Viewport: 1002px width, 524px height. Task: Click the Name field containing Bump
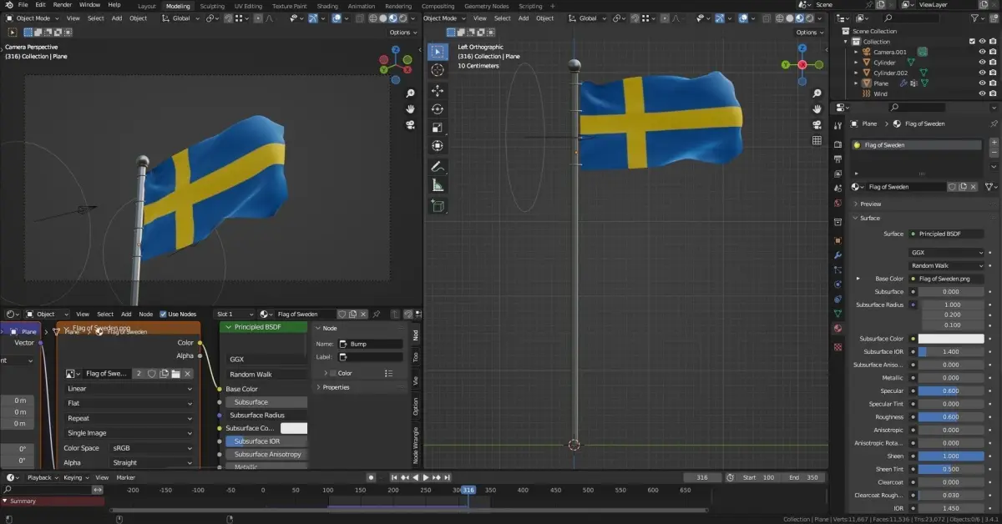[x=370, y=344]
